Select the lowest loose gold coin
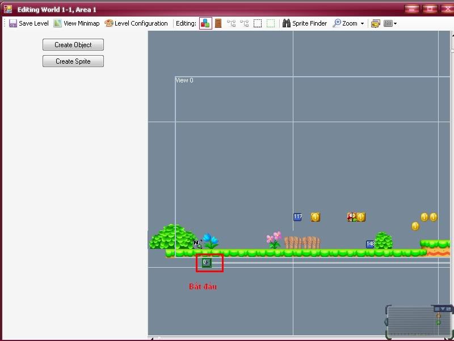The image size is (454, 341). pyautogui.click(x=415, y=226)
